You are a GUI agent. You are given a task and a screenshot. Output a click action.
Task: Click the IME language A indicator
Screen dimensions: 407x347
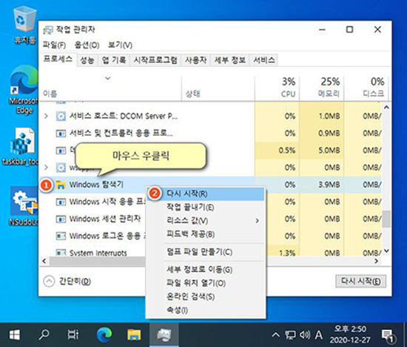[318, 335]
